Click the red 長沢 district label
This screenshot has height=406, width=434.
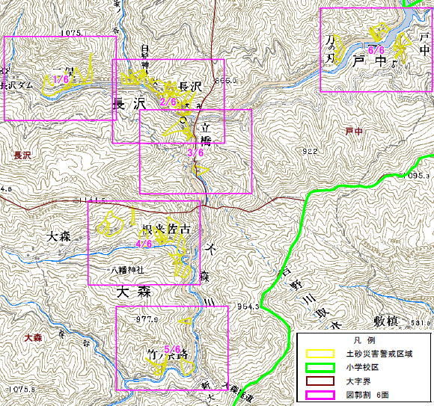pyautogui.click(x=22, y=156)
